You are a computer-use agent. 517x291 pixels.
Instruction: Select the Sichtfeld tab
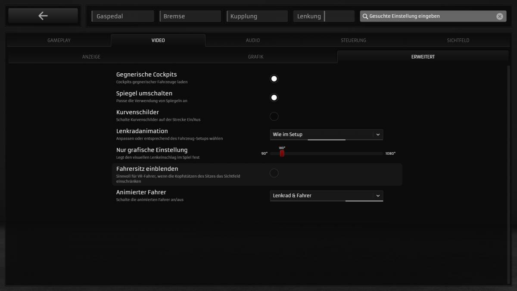click(458, 41)
